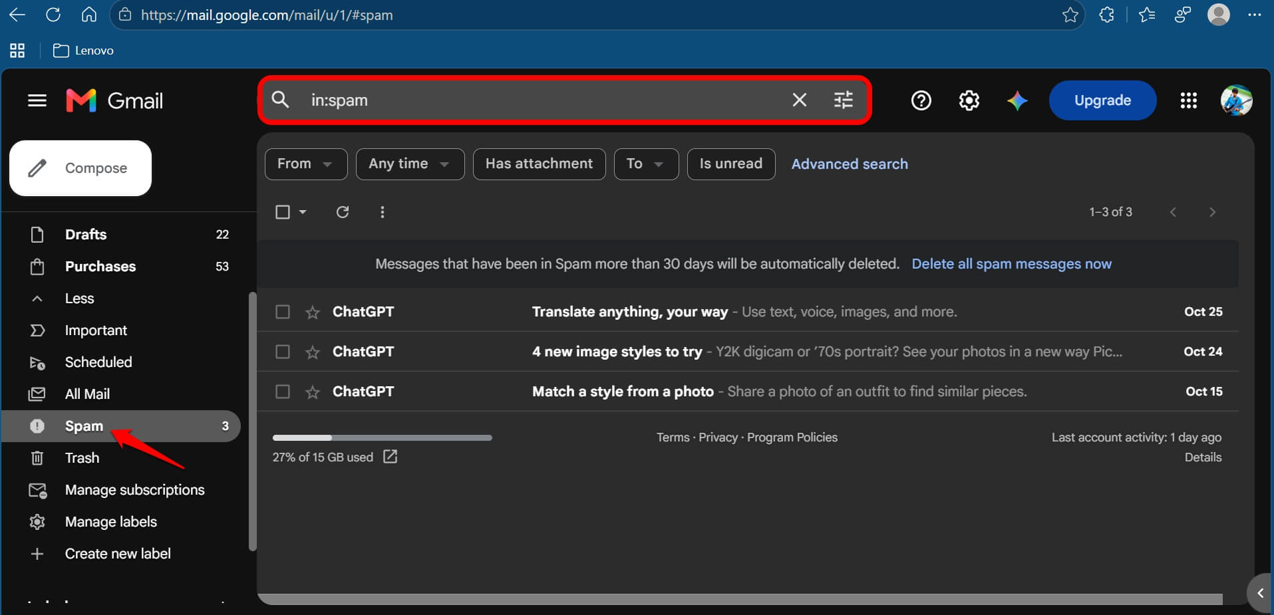Click the Compose button

[x=80, y=168]
